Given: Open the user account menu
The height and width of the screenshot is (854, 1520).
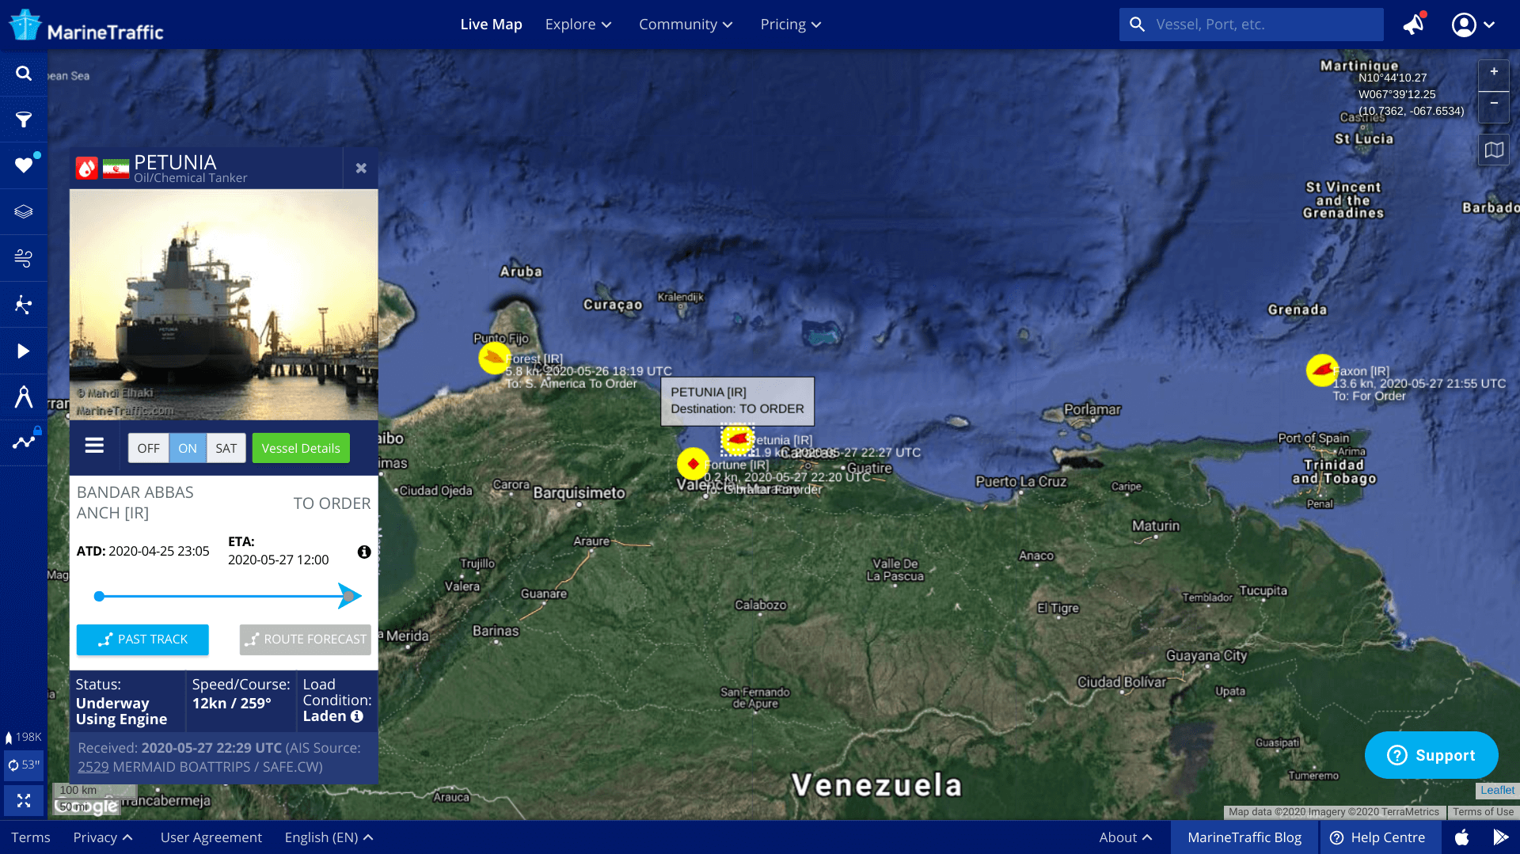Looking at the screenshot, I should 1472,25.
